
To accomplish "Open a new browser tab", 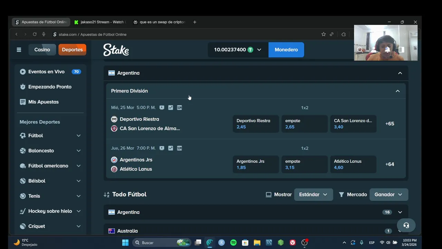I will 195,22.
